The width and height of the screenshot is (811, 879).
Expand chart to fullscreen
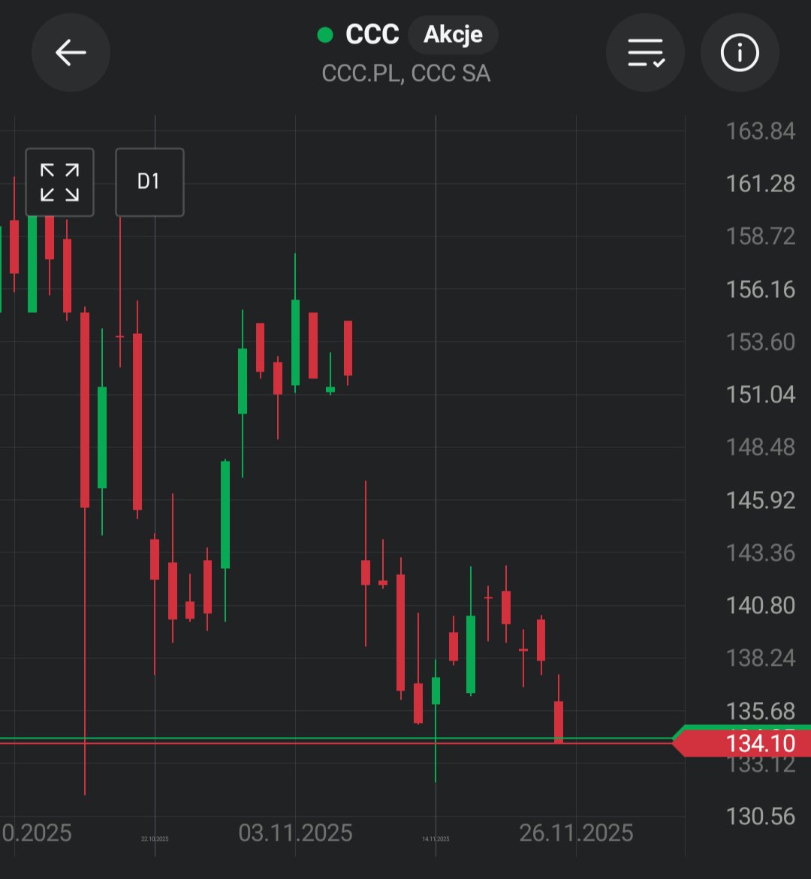[59, 182]
